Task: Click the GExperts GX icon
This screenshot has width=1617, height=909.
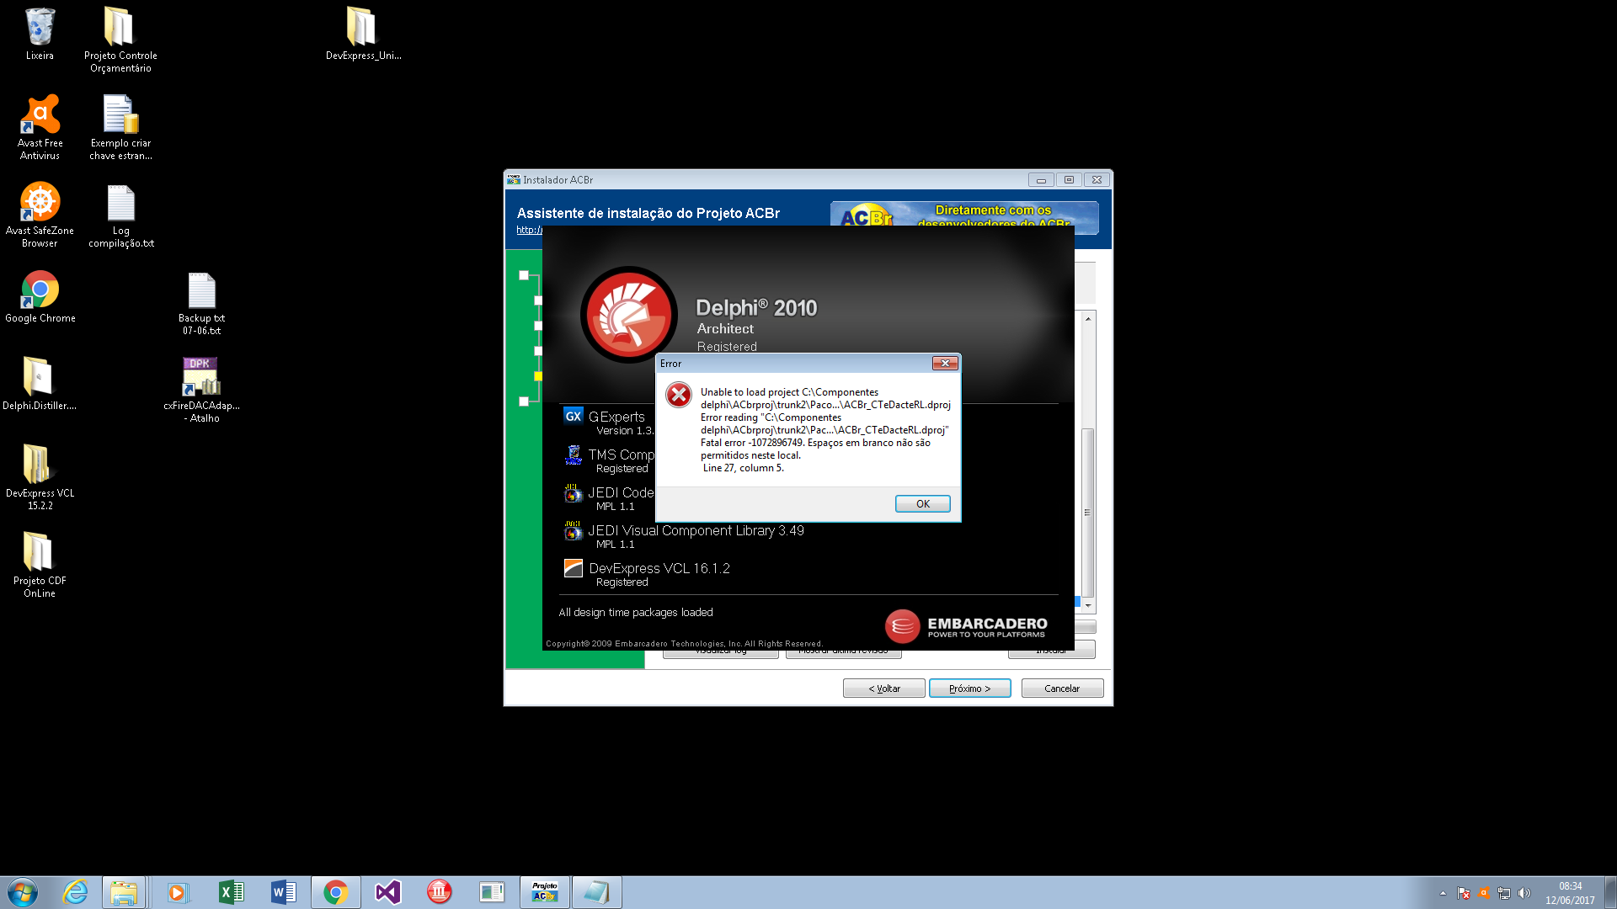Action: (x=574, y=416)
